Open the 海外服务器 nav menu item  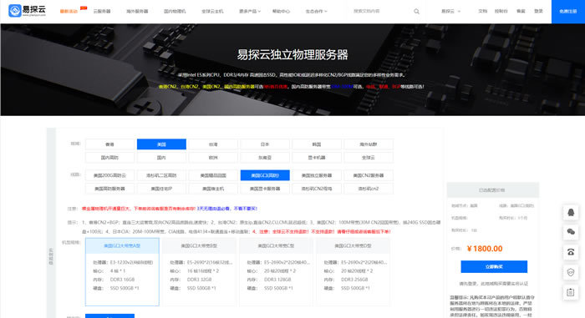pyautogui.click(x=137, y=12)
